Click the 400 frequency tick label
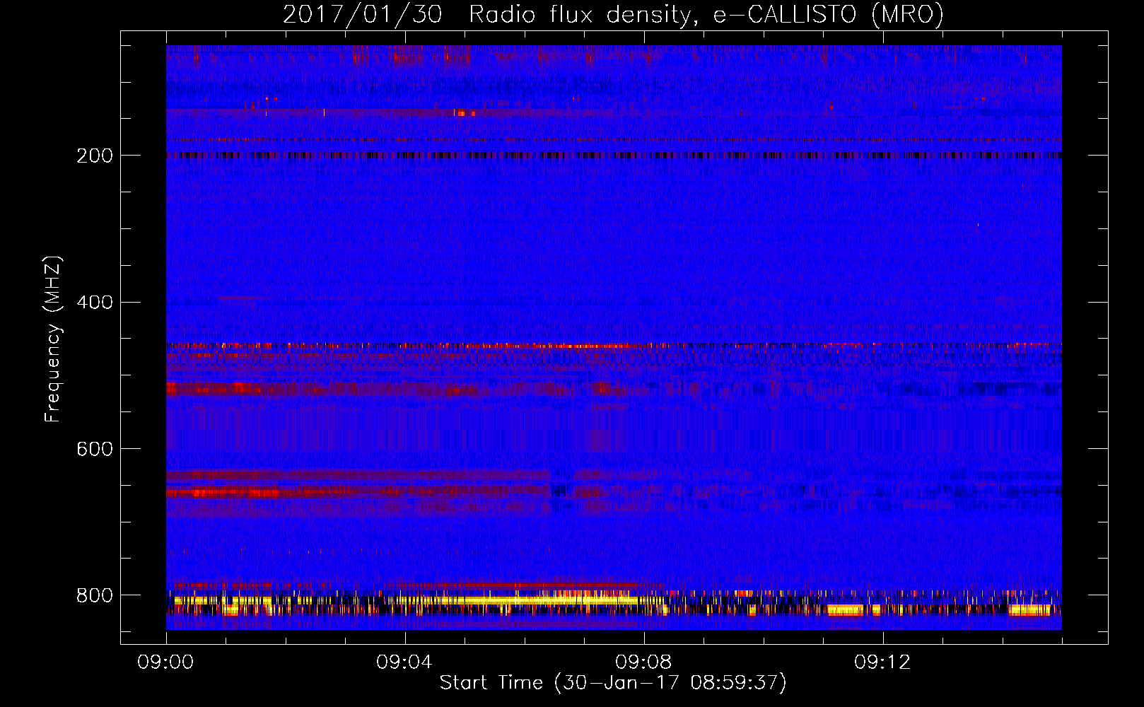Screen dimensions: 1144x707 pyautogui.click(x=95, y=303)
